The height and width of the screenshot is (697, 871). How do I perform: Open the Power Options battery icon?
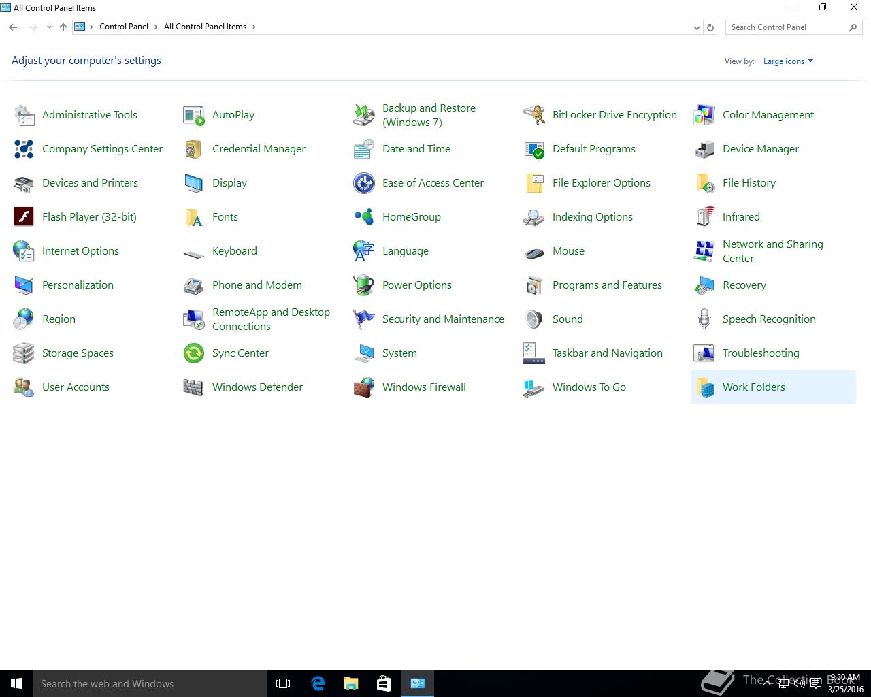(364, 285)
